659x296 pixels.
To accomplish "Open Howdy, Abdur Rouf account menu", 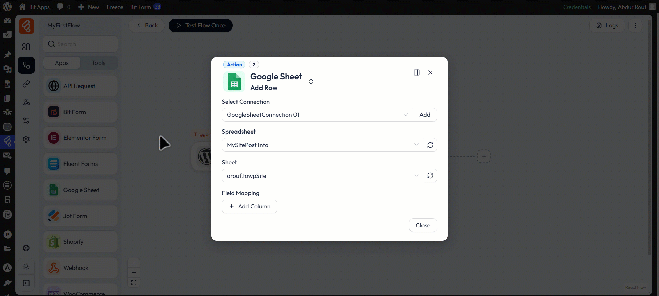I will point(626,7).
